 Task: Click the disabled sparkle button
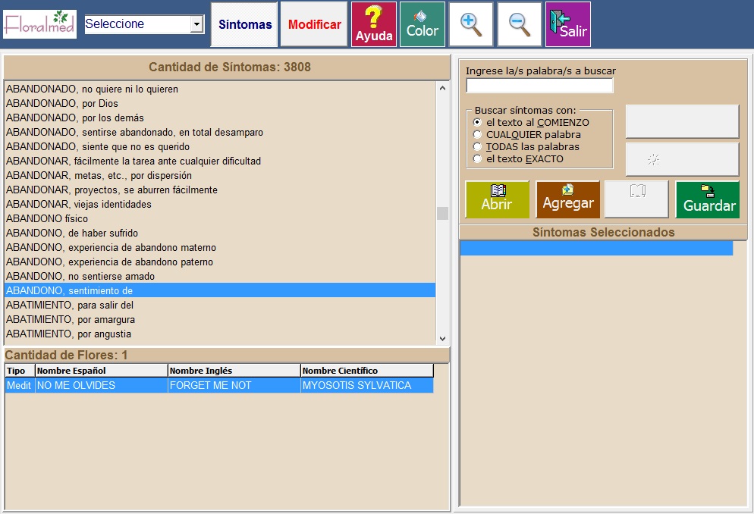coord(682,159)
